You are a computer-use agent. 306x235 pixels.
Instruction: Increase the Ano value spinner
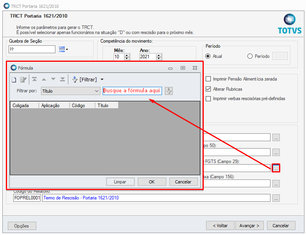pos(159,56)
